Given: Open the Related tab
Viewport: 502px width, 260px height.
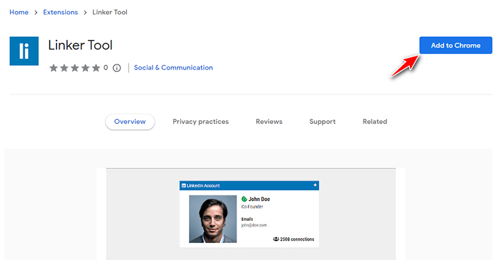Looking at the screenshot, I should point(375,122).
